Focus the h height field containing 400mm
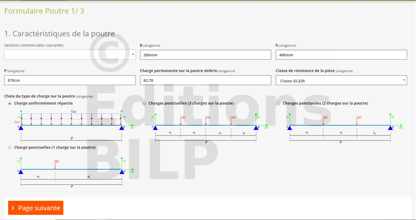This screenshot has width=416, height=220. pyautogui.click(x=341, y=55)
